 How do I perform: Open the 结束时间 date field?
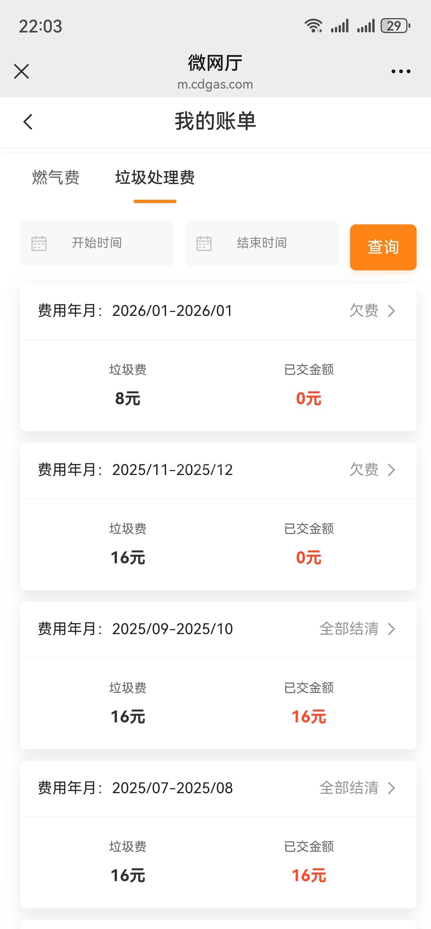(262, 243)
